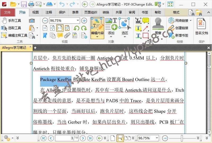Select continuous page layout icon

(120, 138)
